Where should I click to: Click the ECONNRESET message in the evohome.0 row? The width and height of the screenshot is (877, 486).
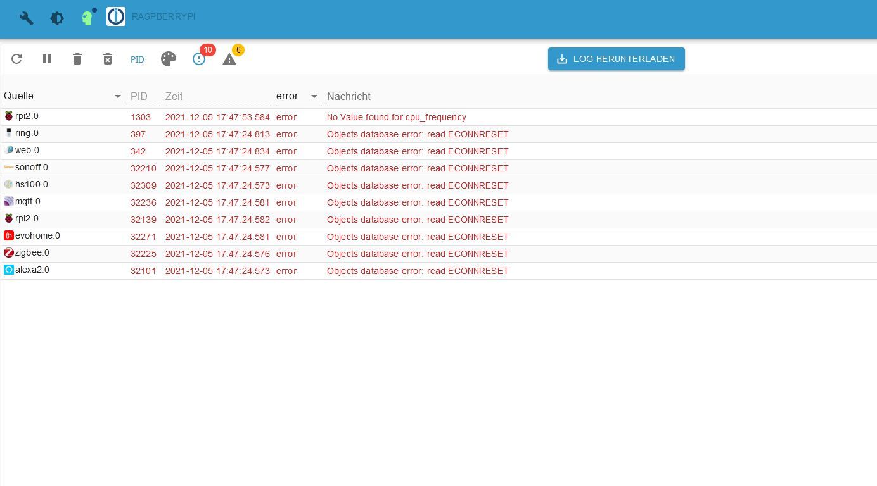pyautogui.click(x=418, y=237)
